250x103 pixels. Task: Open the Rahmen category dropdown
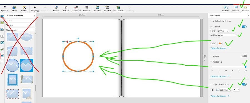(20, 25)
